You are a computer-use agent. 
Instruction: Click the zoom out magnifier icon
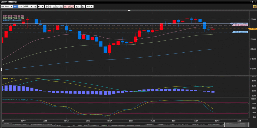[50, 7]
